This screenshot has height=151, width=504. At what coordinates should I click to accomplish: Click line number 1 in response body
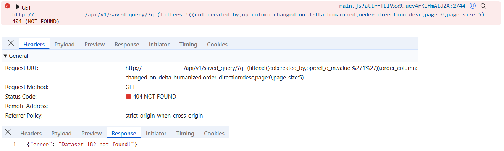[15, 145]
